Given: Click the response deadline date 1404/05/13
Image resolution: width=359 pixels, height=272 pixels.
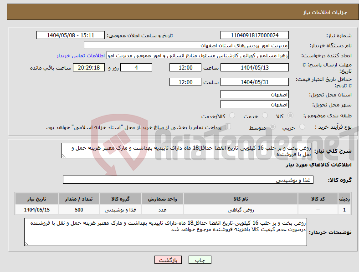Looking at the screenshot, I should coord(255,67).
